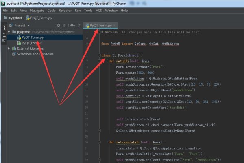Open the View menu
This screenshot has width=244, height=163.
point(24,11)
